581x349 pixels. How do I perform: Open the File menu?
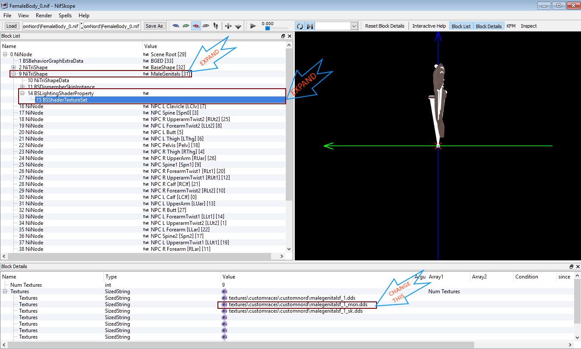(x=7, y=16)
